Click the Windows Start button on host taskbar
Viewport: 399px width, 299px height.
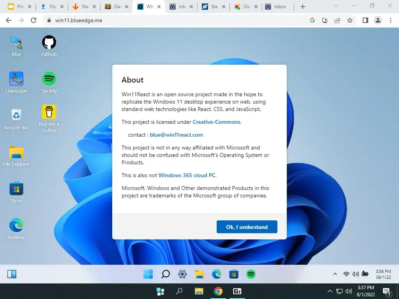[x=160, y=291]
